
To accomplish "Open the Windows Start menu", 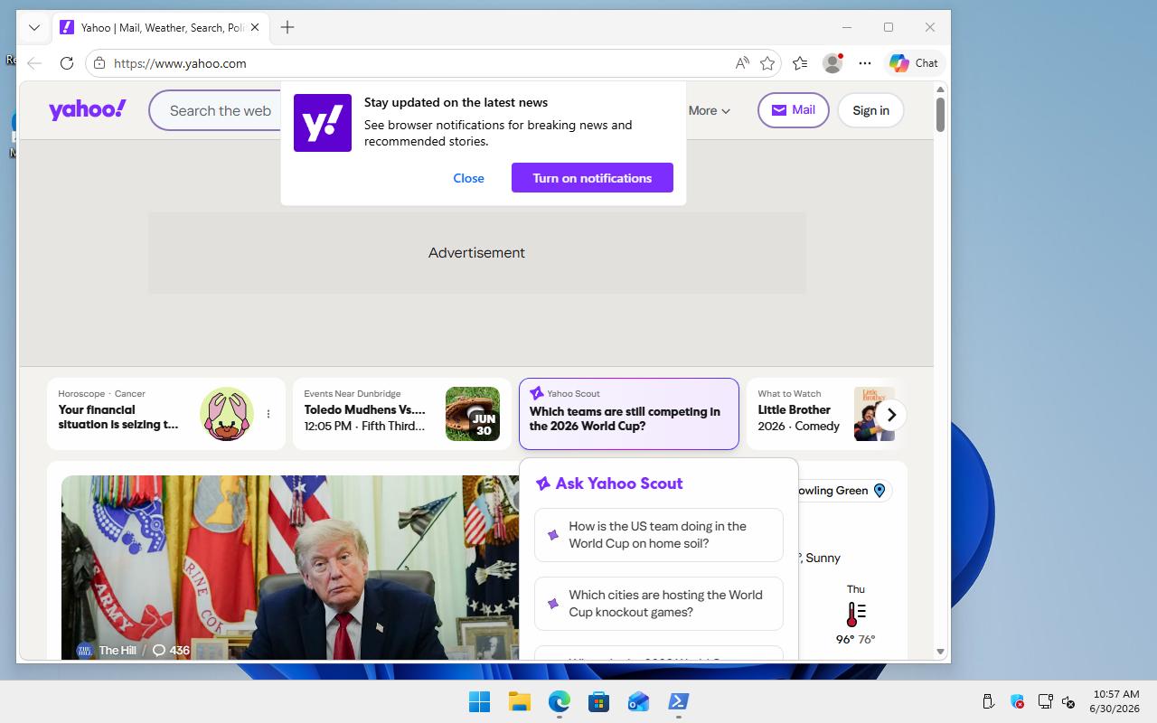I will [479, 701].
